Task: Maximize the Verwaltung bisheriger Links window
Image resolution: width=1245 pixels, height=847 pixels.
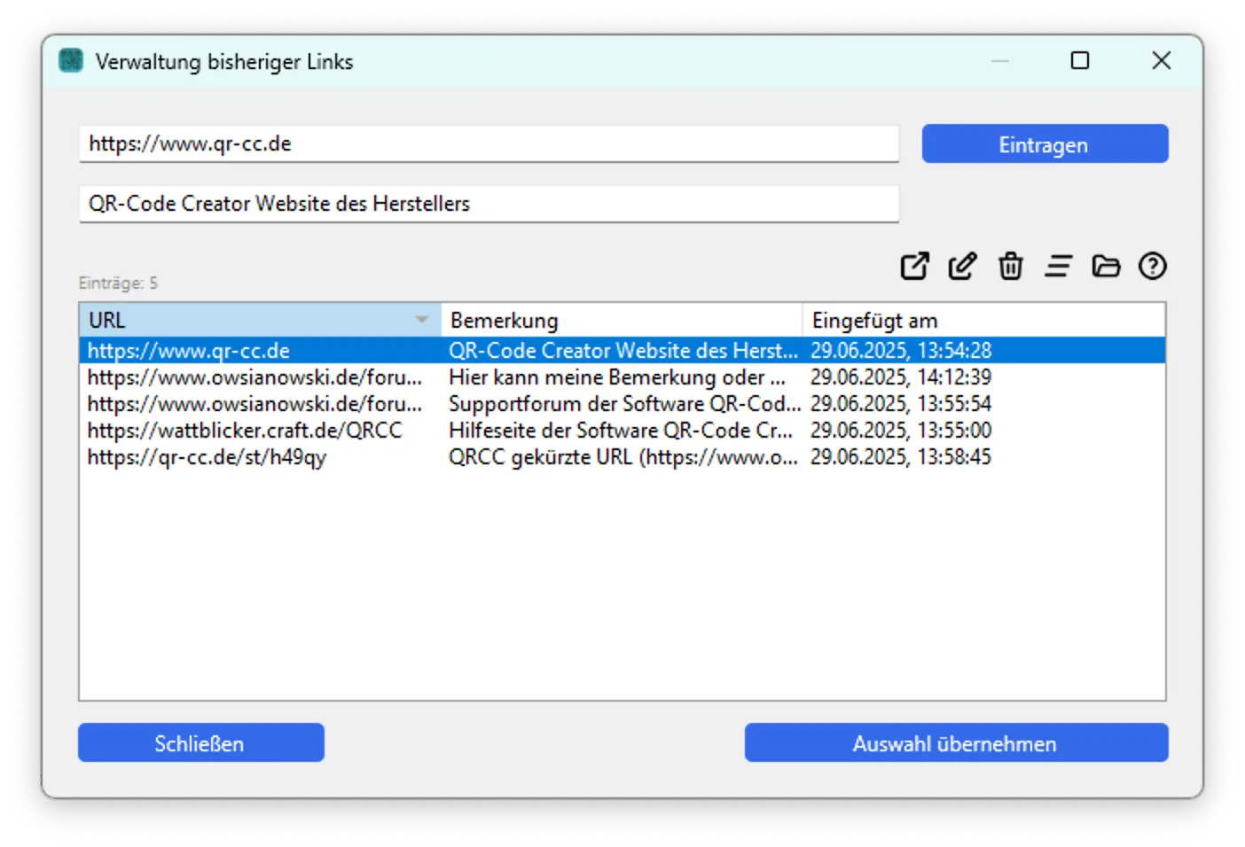Action: pyautogui.click(x=1080, y=60)
